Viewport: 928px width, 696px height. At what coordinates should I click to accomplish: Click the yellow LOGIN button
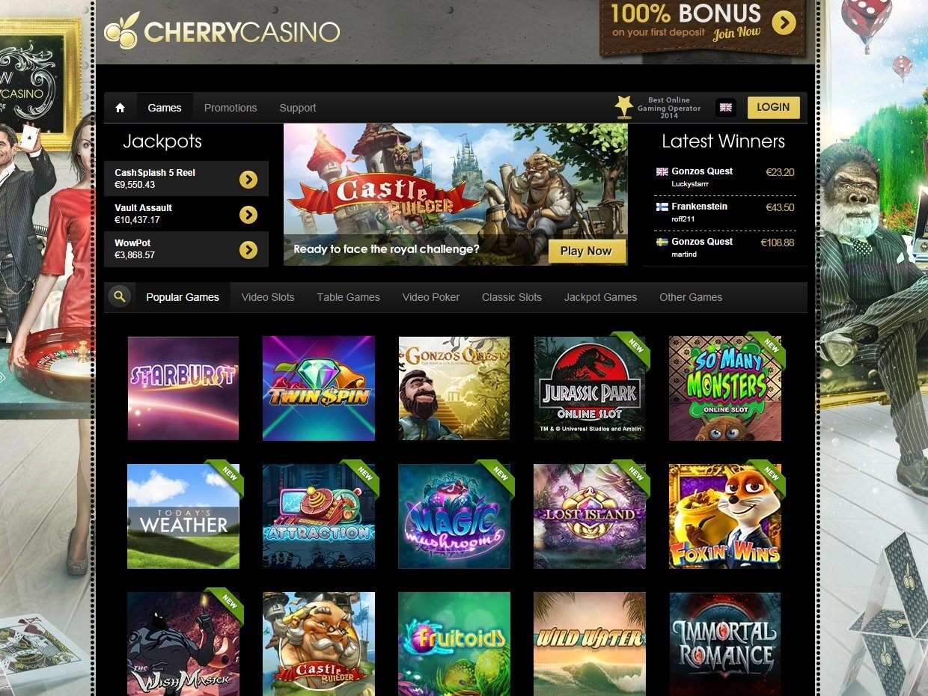pos(773,108)
